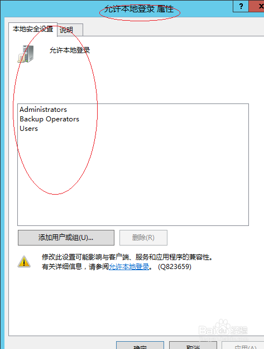Open the 说明 tab
The height and width of the screenshot is (349, 264).
[70, 30]
